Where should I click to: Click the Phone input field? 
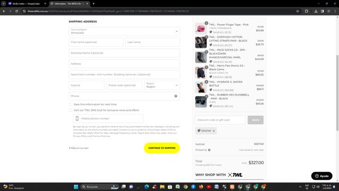(x=124, y=96)
